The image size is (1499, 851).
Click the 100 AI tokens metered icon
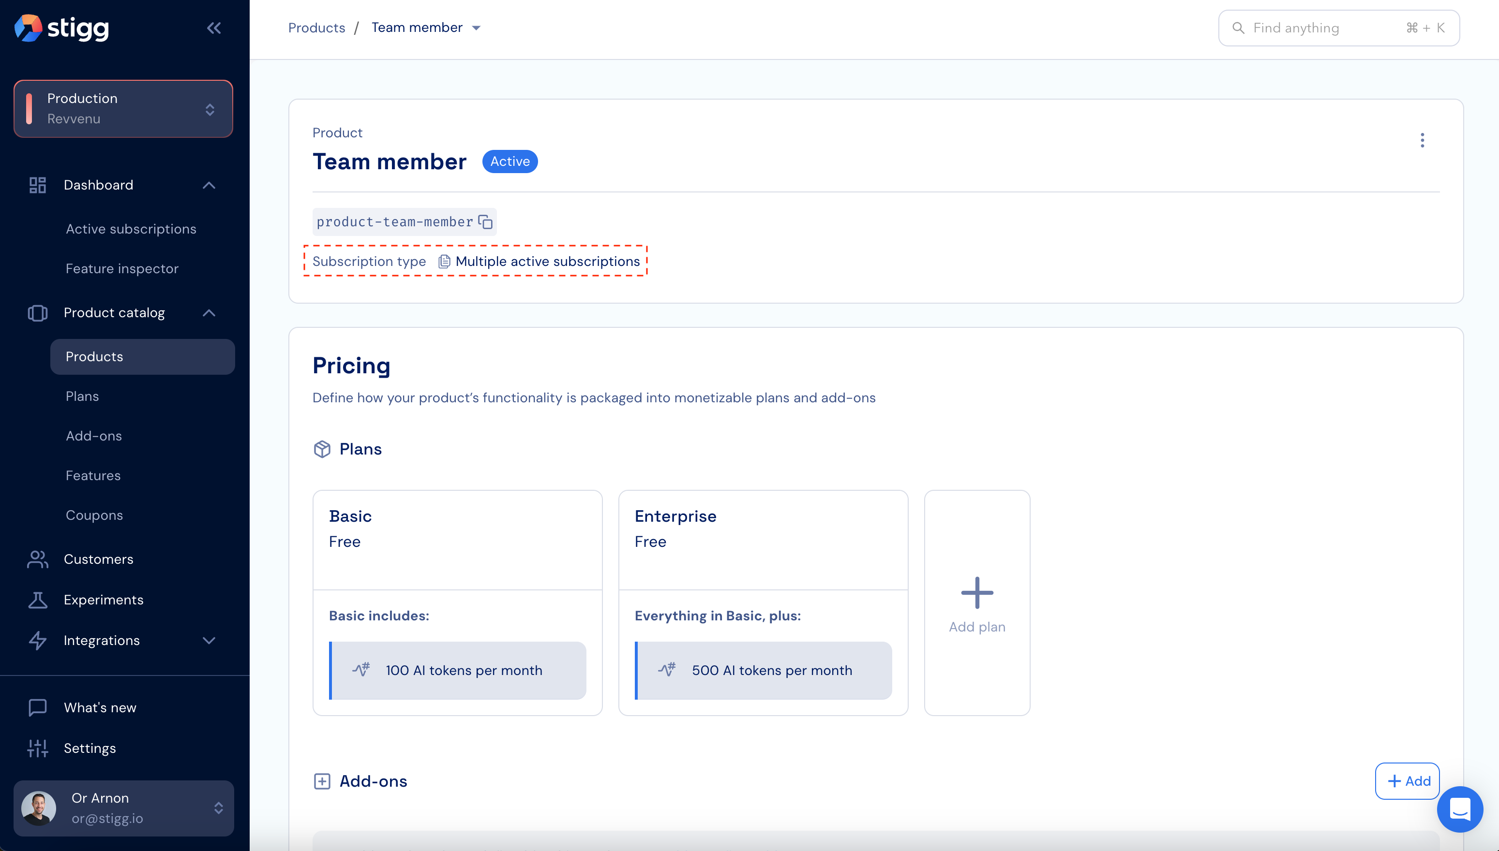[361, 670]
